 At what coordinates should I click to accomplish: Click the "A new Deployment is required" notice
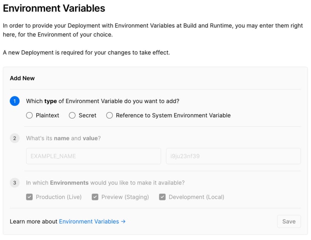[86, 53]
